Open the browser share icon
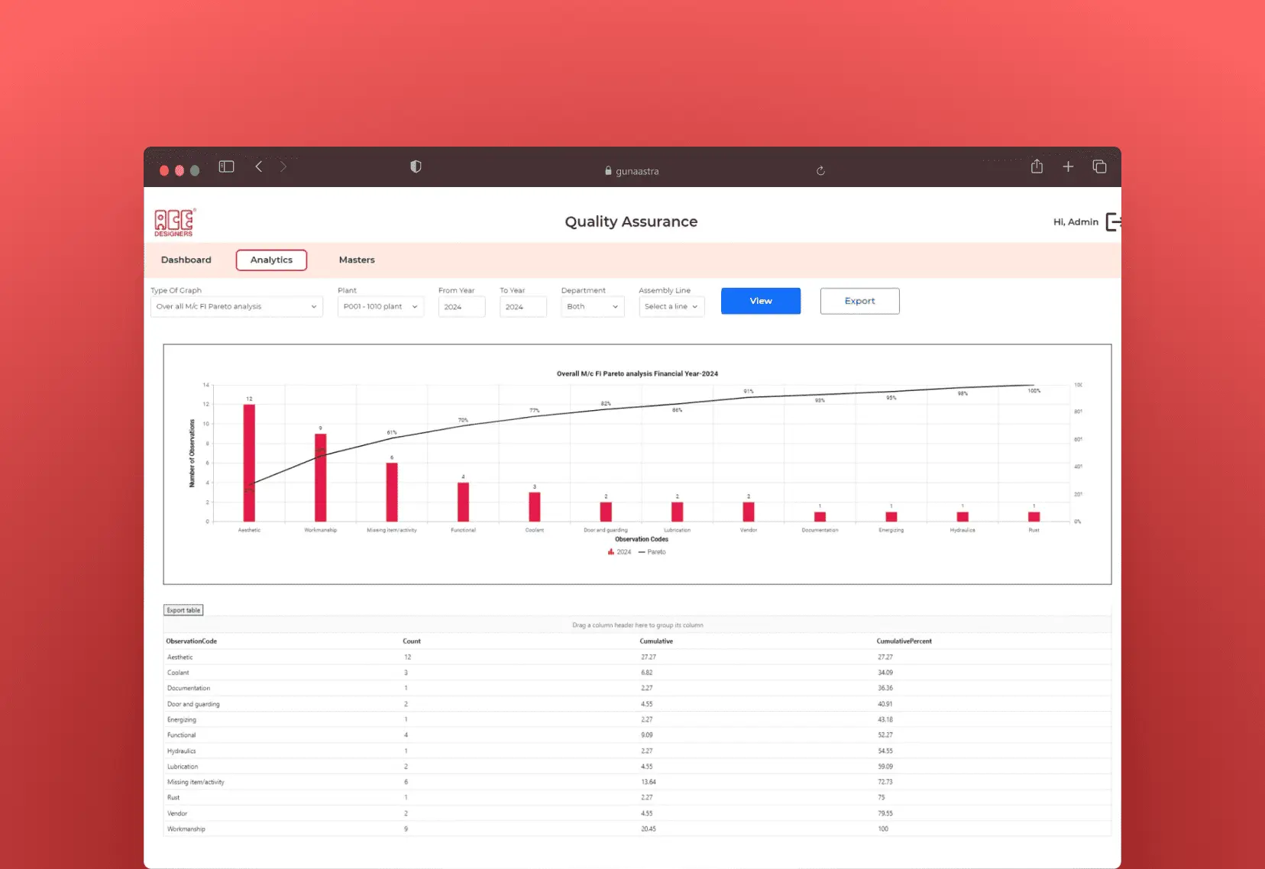 [1037, 166]
